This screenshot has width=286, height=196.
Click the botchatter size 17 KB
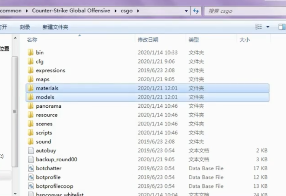pos(260,168)
